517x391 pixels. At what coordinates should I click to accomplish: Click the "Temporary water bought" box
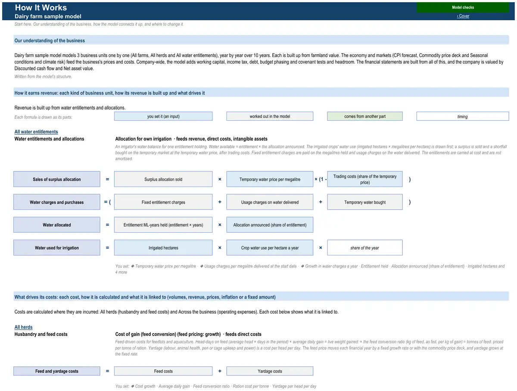[365, 202]
